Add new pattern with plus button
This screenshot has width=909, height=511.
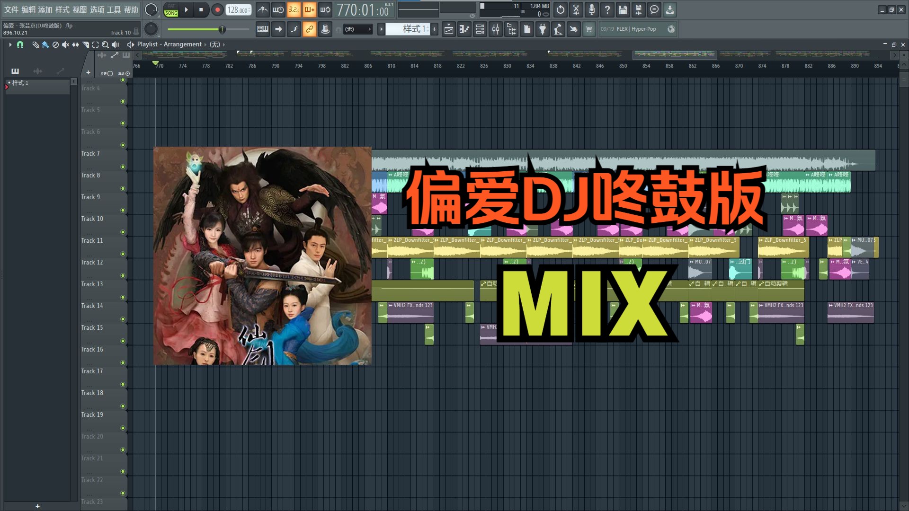[x=434, y=29]
